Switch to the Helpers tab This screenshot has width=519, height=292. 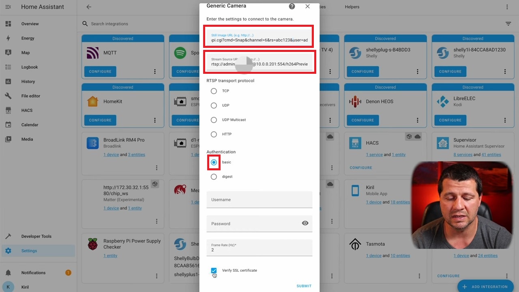[352, 7]
